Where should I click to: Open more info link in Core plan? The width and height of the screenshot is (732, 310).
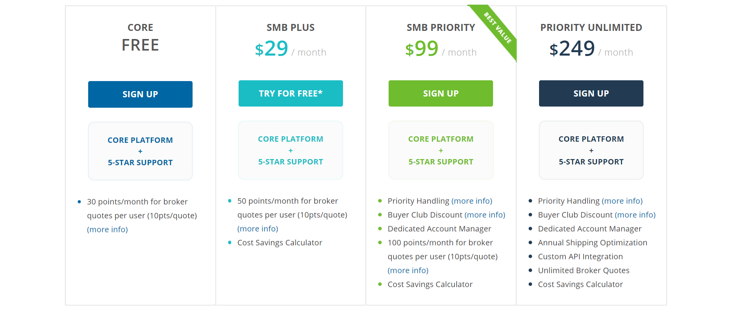tap(107, 229)
